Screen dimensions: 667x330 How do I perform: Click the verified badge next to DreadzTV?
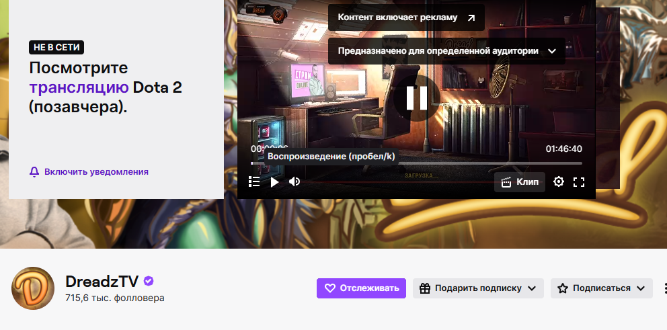[x=149, y=281]
